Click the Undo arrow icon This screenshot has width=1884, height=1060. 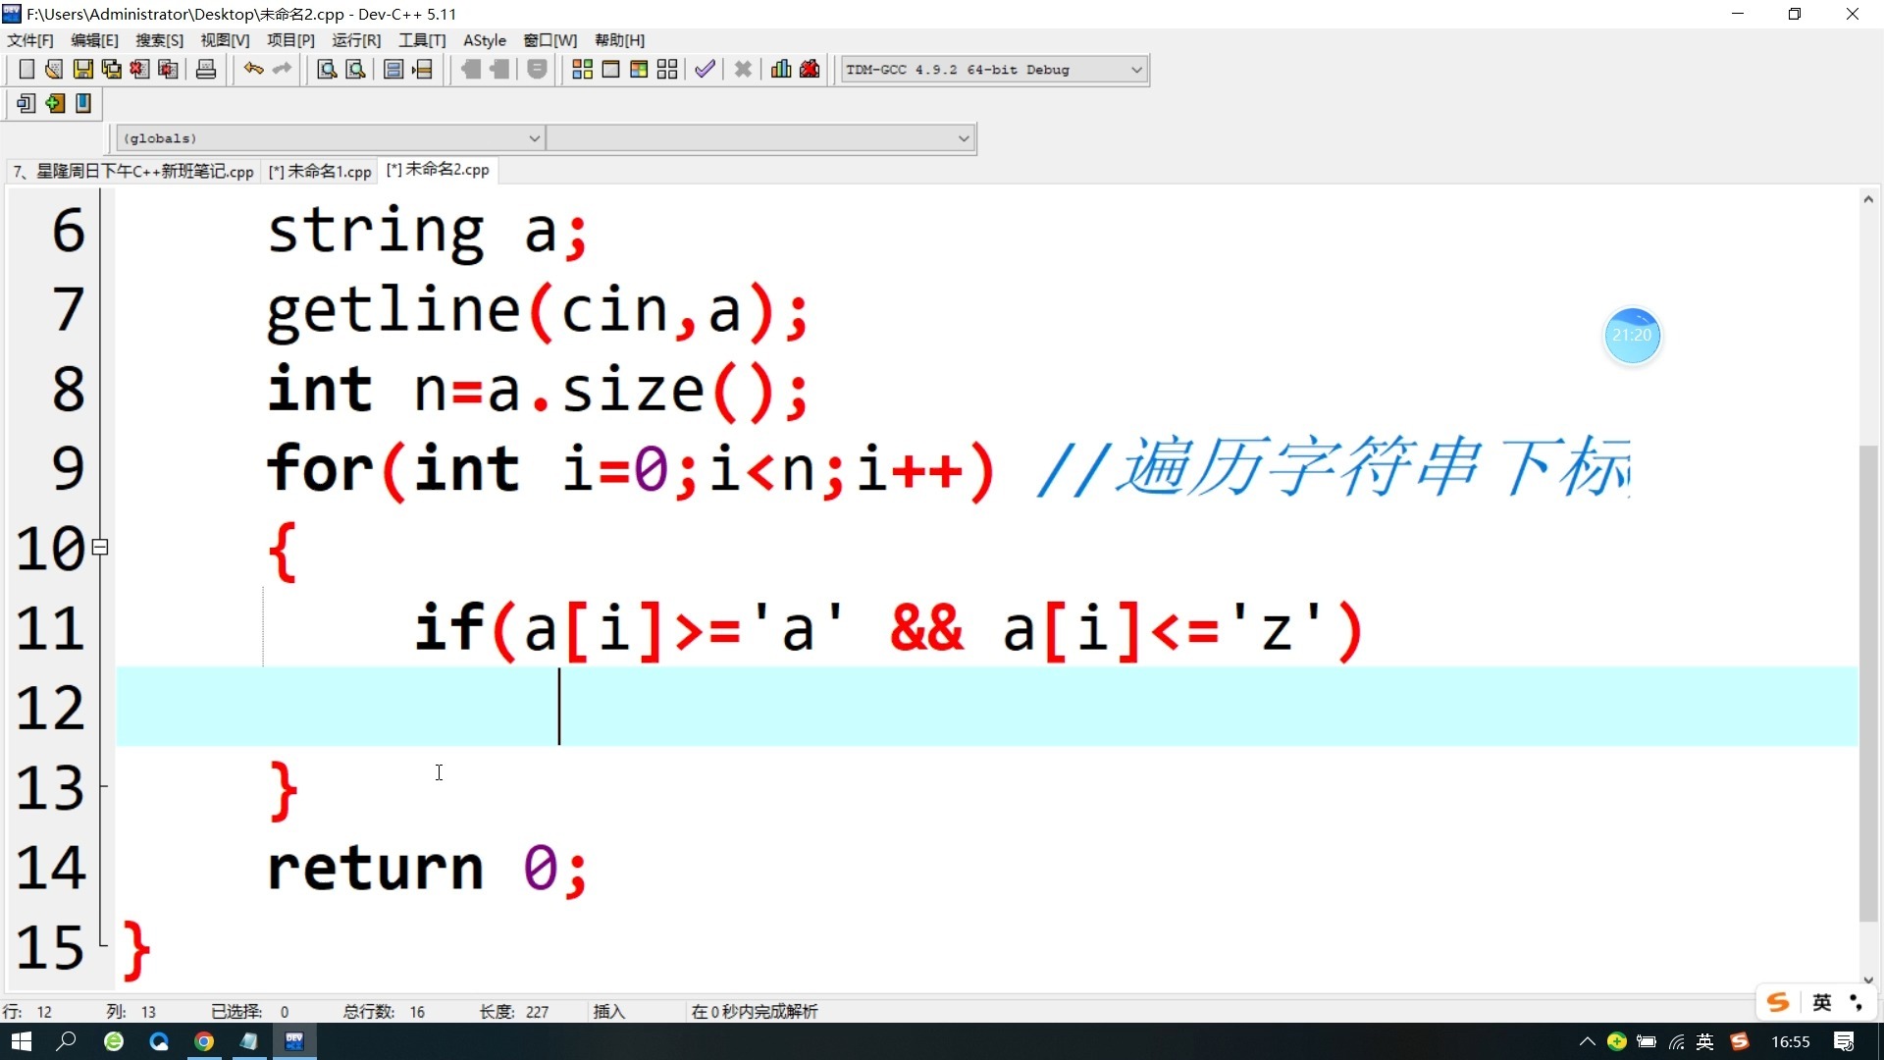[x=253, y=70]
